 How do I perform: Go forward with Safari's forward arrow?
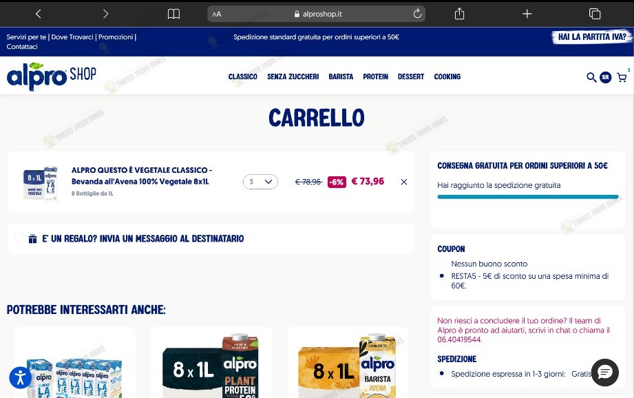(105, 14)
